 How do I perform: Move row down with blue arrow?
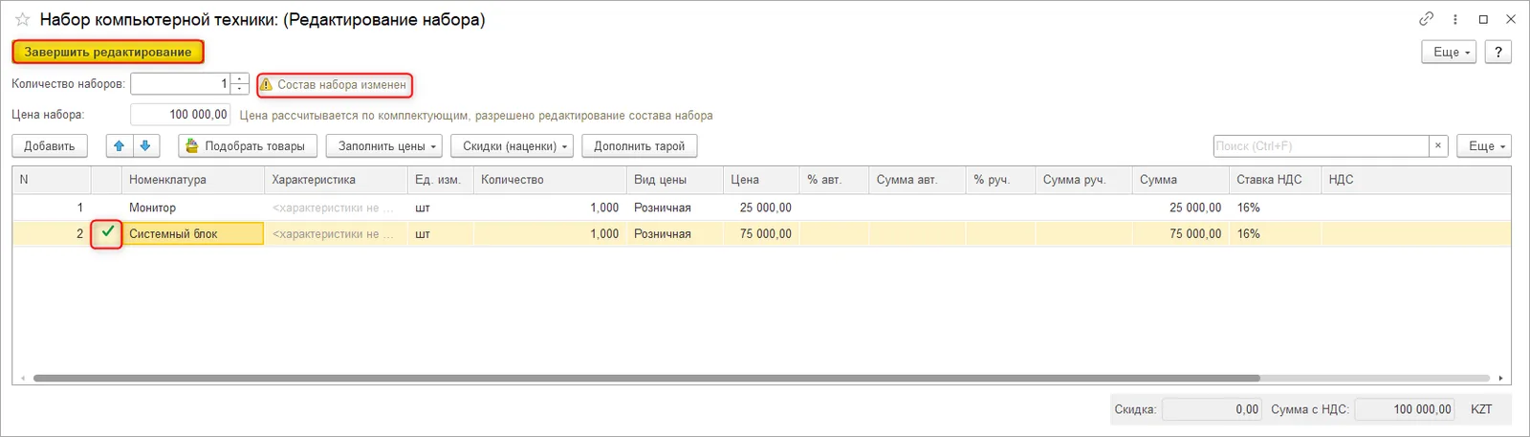click(145, 146)
